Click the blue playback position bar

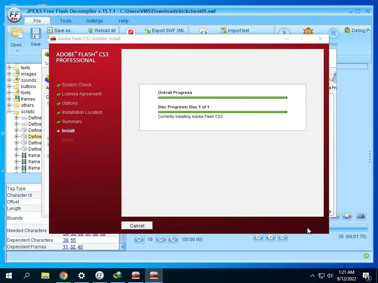348,228
